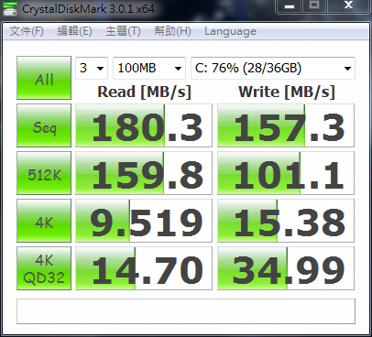The width and height of the screenshot is (372, 337).
Task: Start the 4K random test
Action: pos(44,221)
